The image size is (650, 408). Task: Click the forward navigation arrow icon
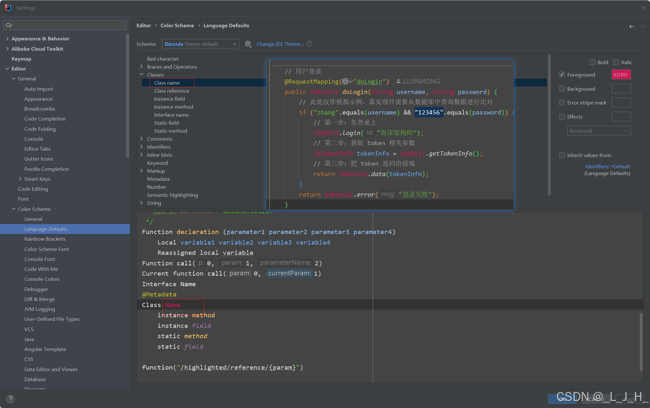[642, 27]
